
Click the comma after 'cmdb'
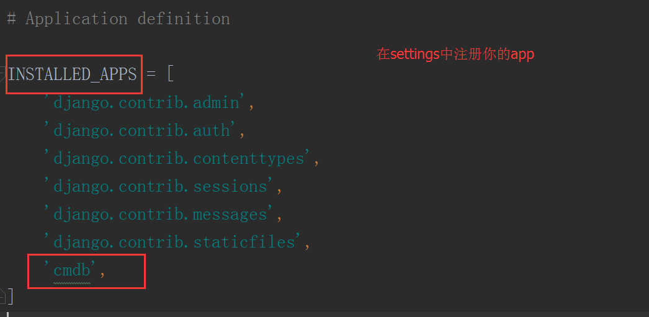tap(102, 271)
